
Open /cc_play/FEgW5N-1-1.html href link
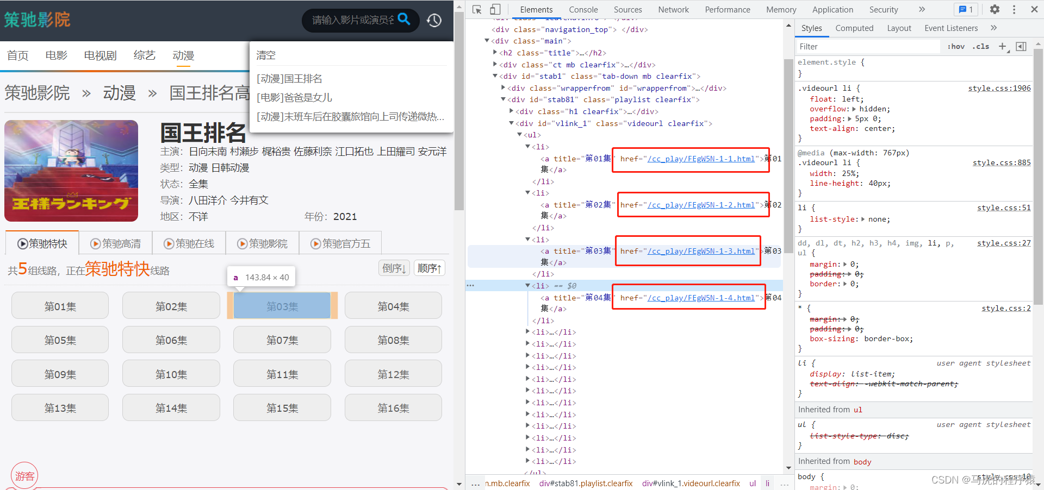pyautogui.click(x=701, y=159)
